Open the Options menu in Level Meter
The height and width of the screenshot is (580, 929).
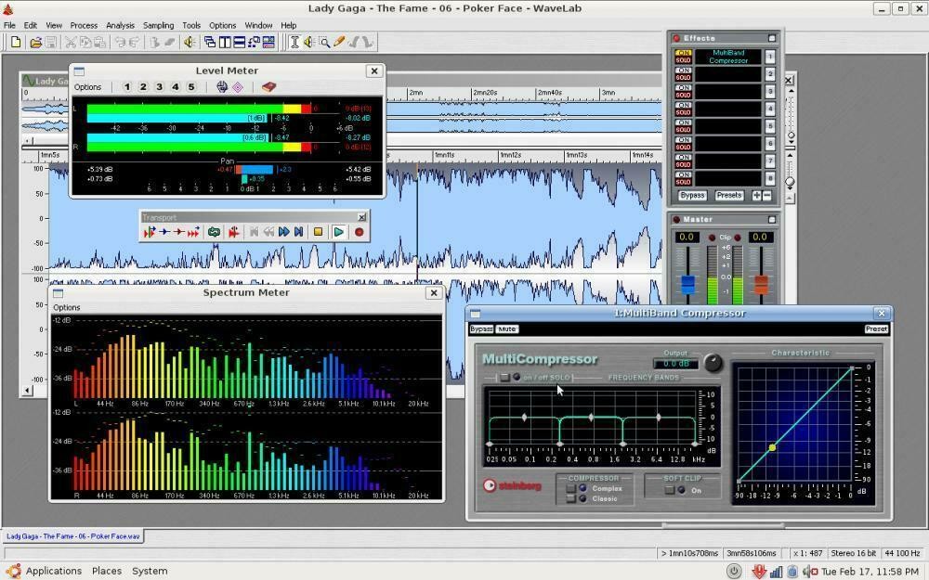(88, 86)
